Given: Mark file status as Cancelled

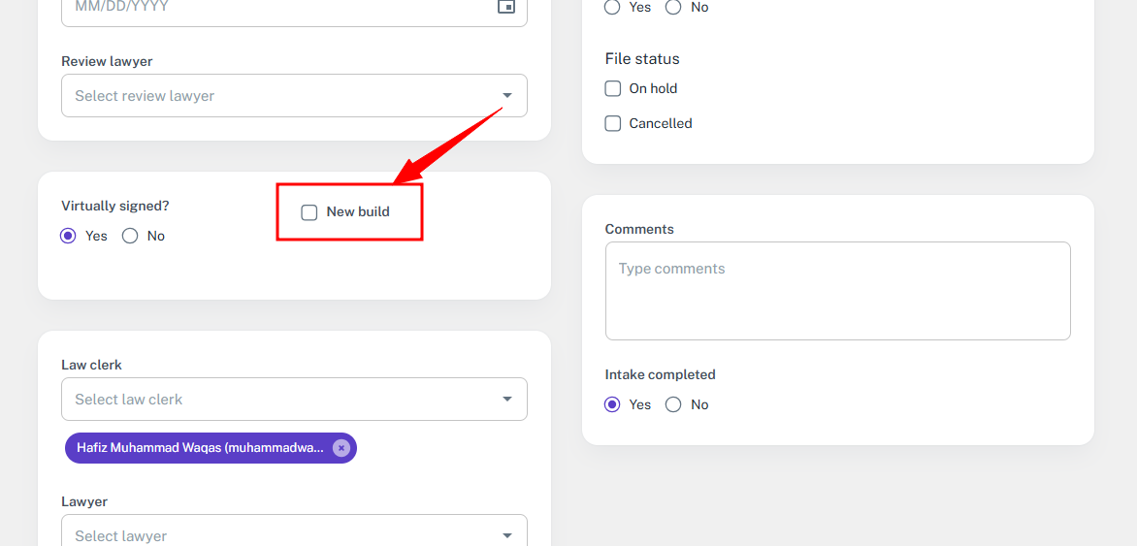Looking at the screenshot, I should 613,123.
